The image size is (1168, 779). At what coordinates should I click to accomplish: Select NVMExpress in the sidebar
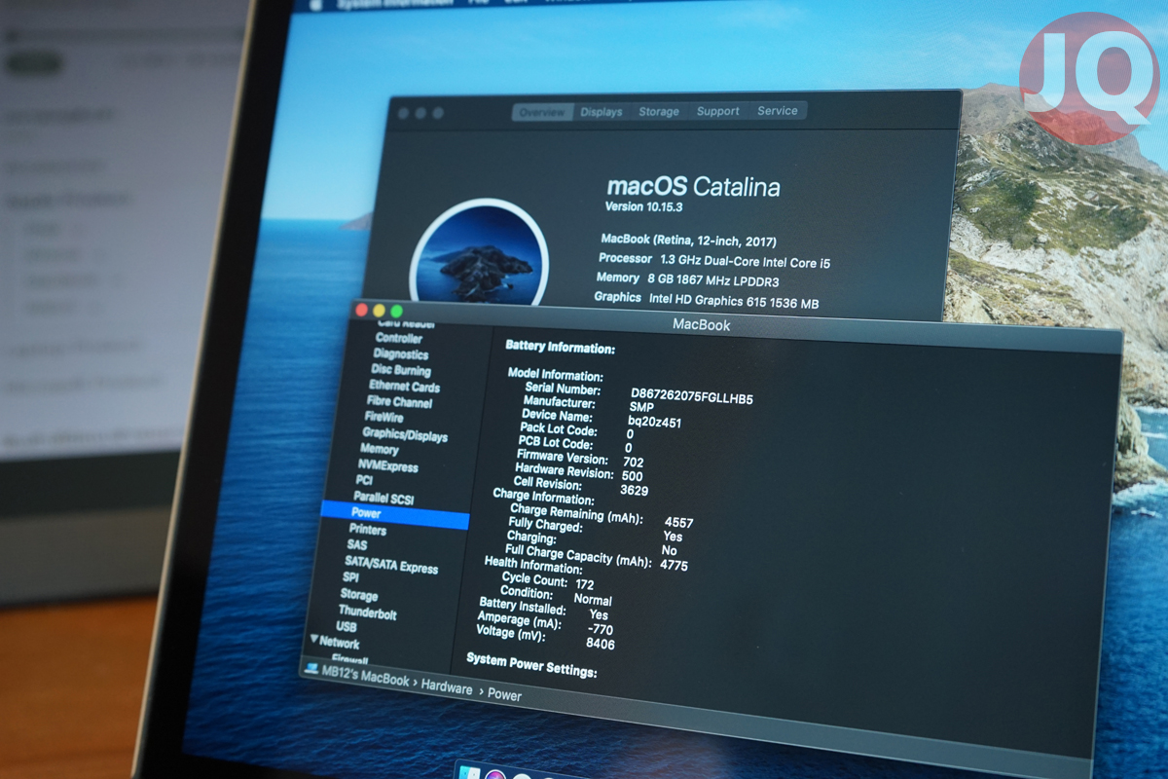tap(387, 465)
